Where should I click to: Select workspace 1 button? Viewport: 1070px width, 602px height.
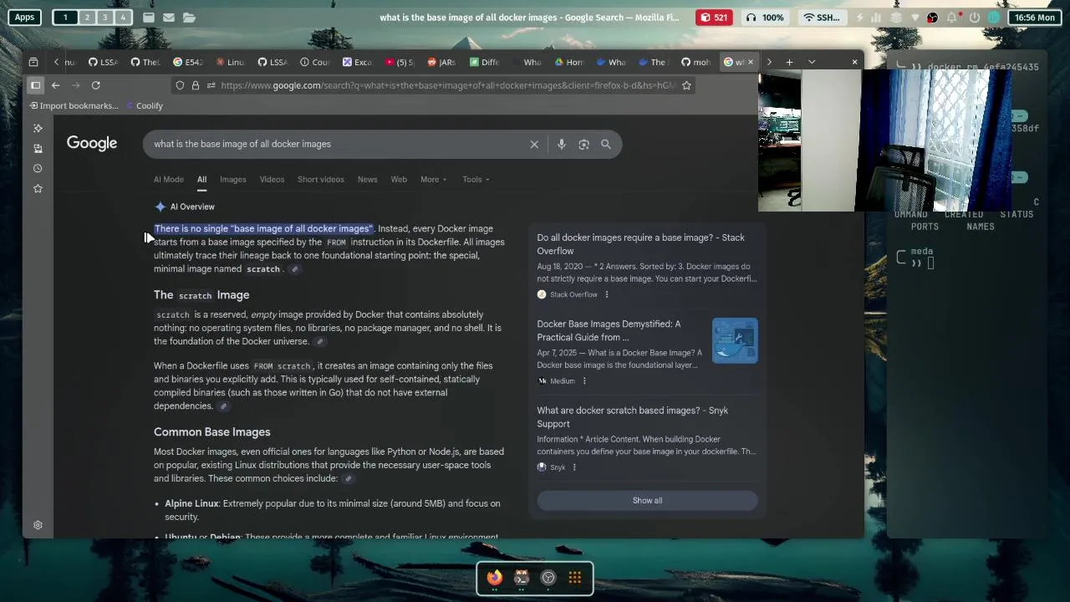coord(65,17)
